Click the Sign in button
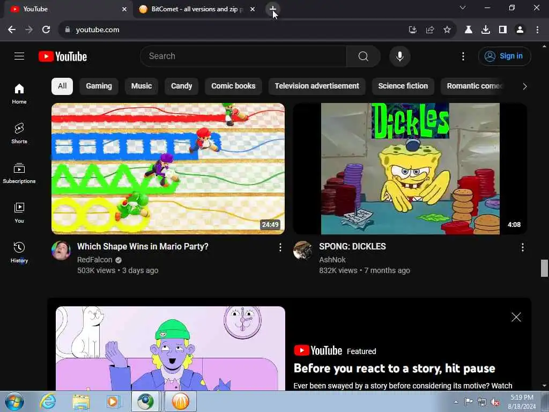This screenshot has width=549, height=412. click(504, 56)
